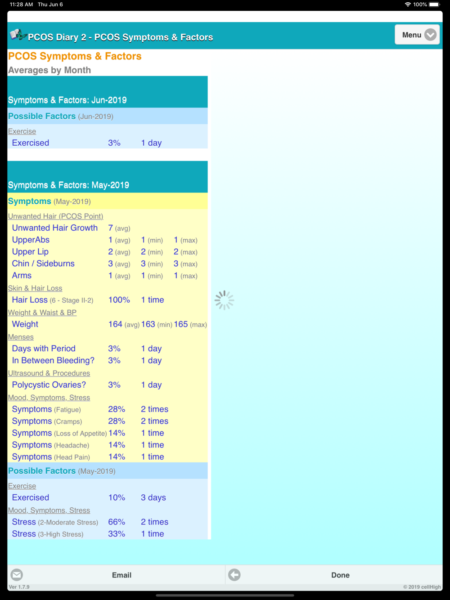Select the Hair Loss Stage II-2 row

108,300
